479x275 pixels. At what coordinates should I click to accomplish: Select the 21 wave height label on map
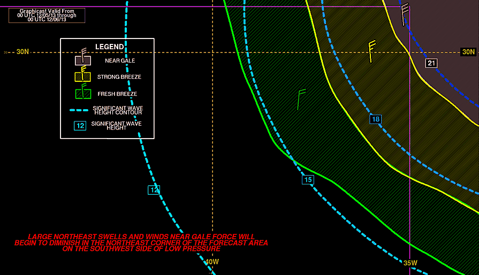[431, 63]
